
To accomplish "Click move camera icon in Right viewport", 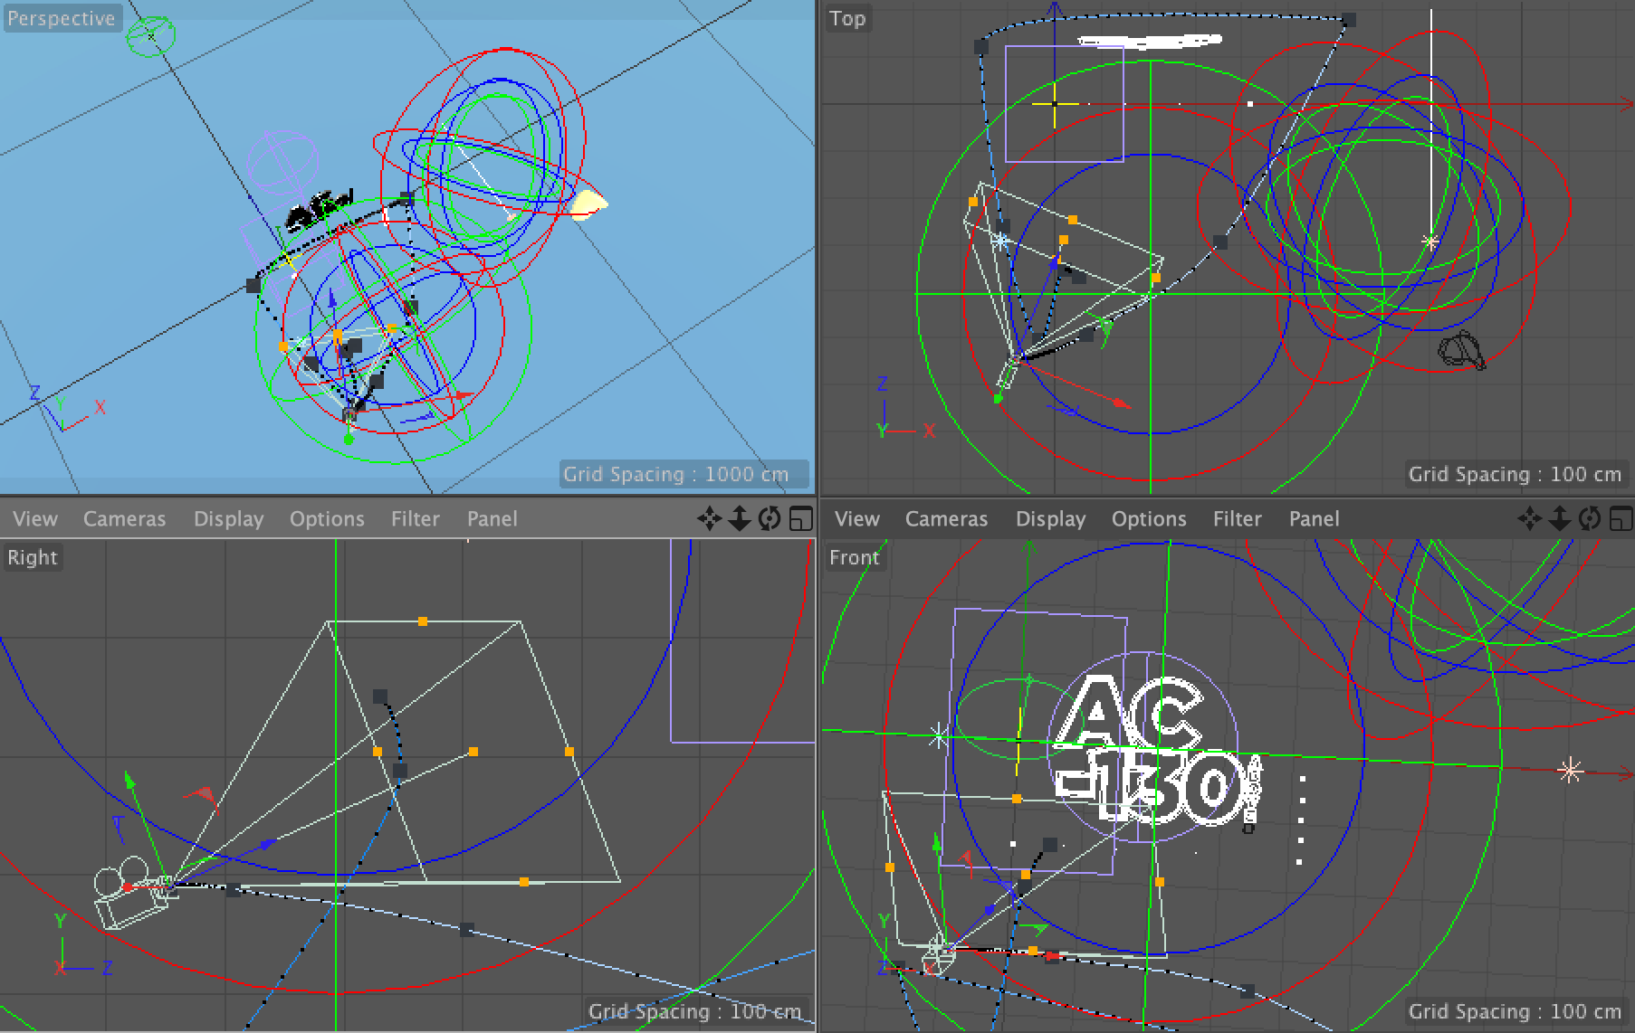I will tap(709, 518).
